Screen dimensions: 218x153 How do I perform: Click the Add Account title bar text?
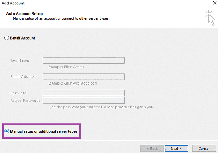pos(13,3)
